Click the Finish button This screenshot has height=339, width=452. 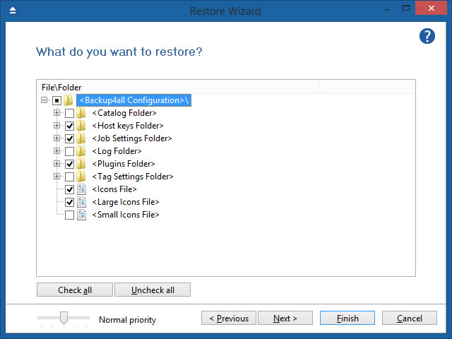point(347,318)
